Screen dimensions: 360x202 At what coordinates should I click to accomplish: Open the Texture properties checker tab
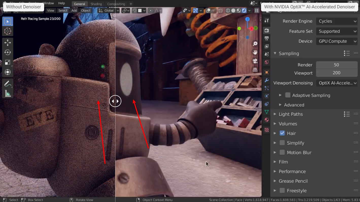click(x=266, y=130)
